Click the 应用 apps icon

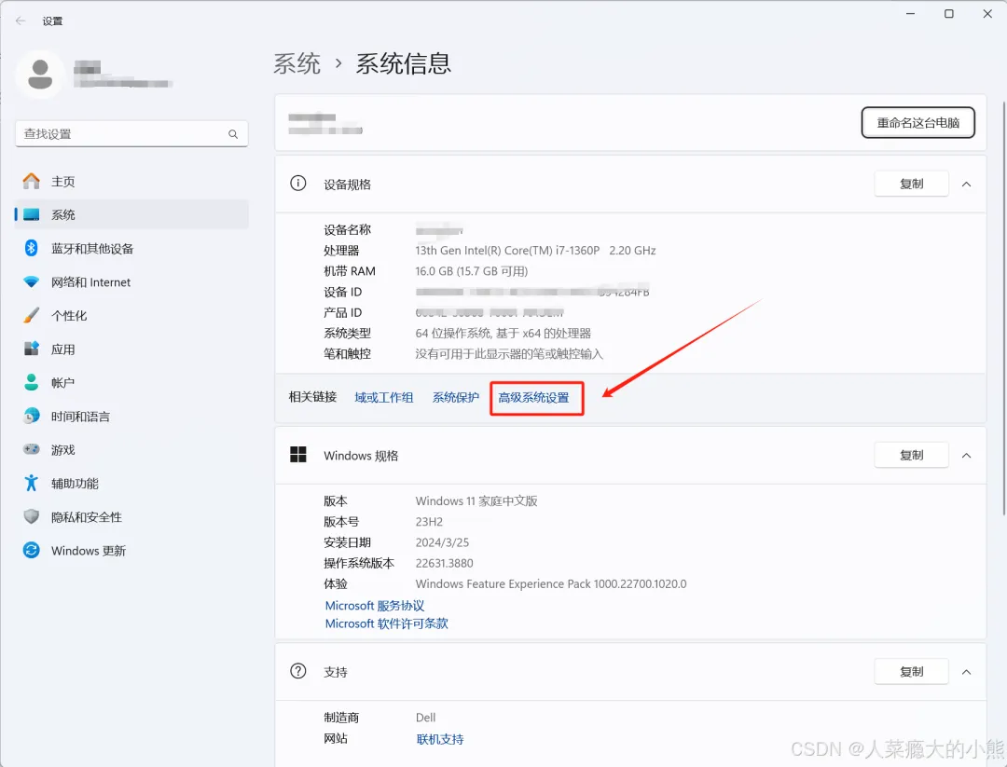pos(31,349)
